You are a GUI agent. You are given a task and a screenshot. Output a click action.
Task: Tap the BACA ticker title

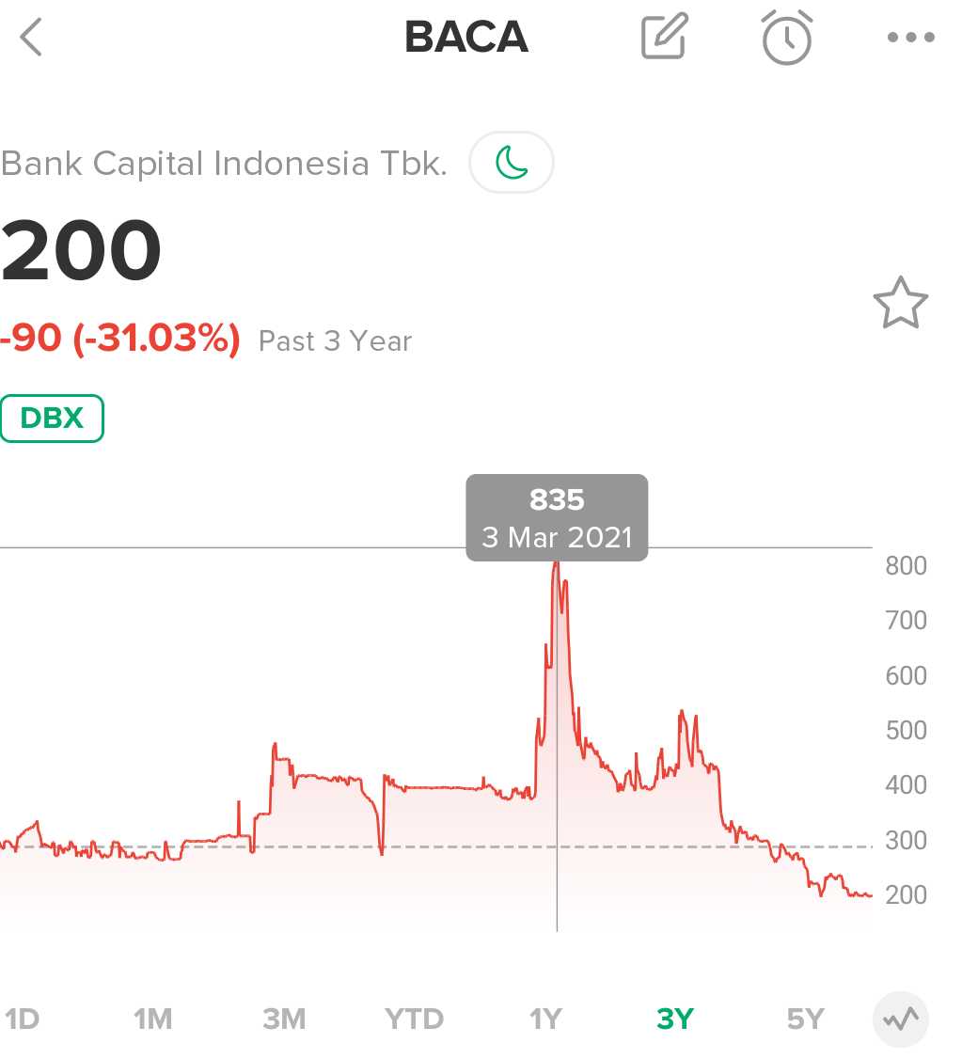pos(466,38)
